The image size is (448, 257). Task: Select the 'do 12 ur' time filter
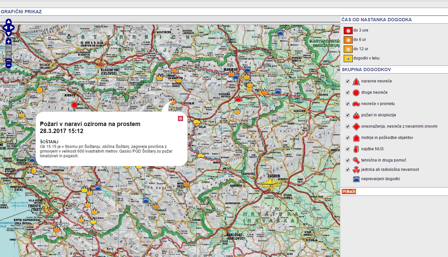coord(348,49)
